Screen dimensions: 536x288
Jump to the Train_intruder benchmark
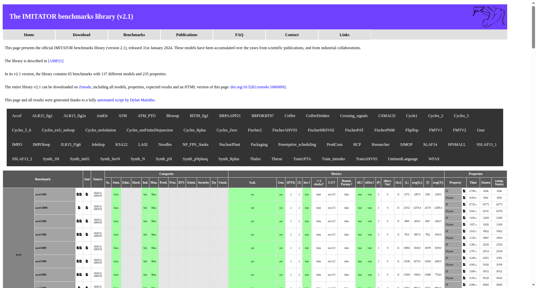[333, 159]
